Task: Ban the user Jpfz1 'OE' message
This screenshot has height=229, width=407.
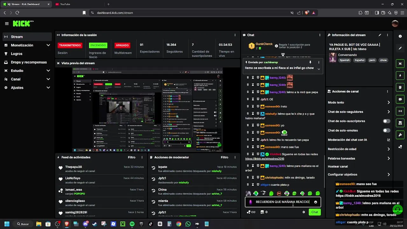Action: tap(258, 99)
